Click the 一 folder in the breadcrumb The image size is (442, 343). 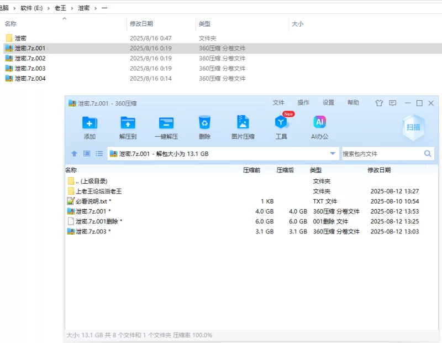(x=104, y=8)
